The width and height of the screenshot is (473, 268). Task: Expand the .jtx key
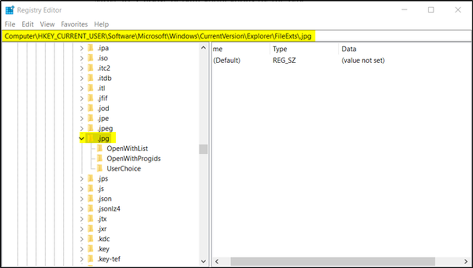point(82,219)
